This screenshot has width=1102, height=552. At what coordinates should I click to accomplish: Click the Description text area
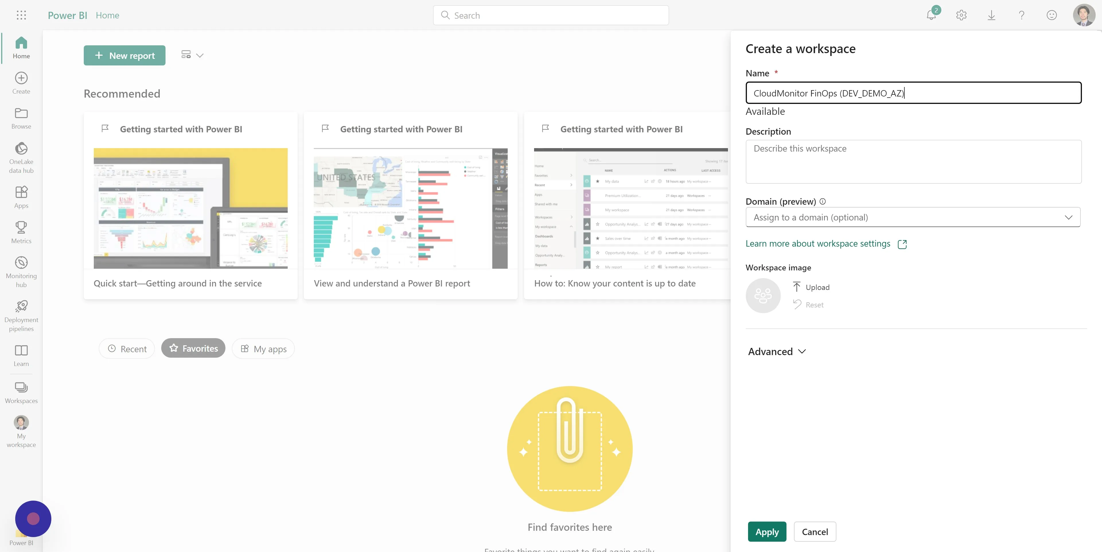pyautogui.click(x=914, y=161)
